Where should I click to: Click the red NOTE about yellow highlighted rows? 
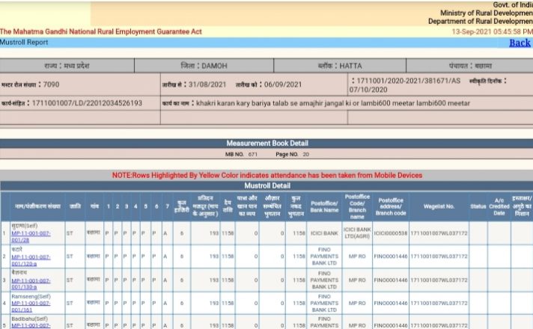pos(267,176)
